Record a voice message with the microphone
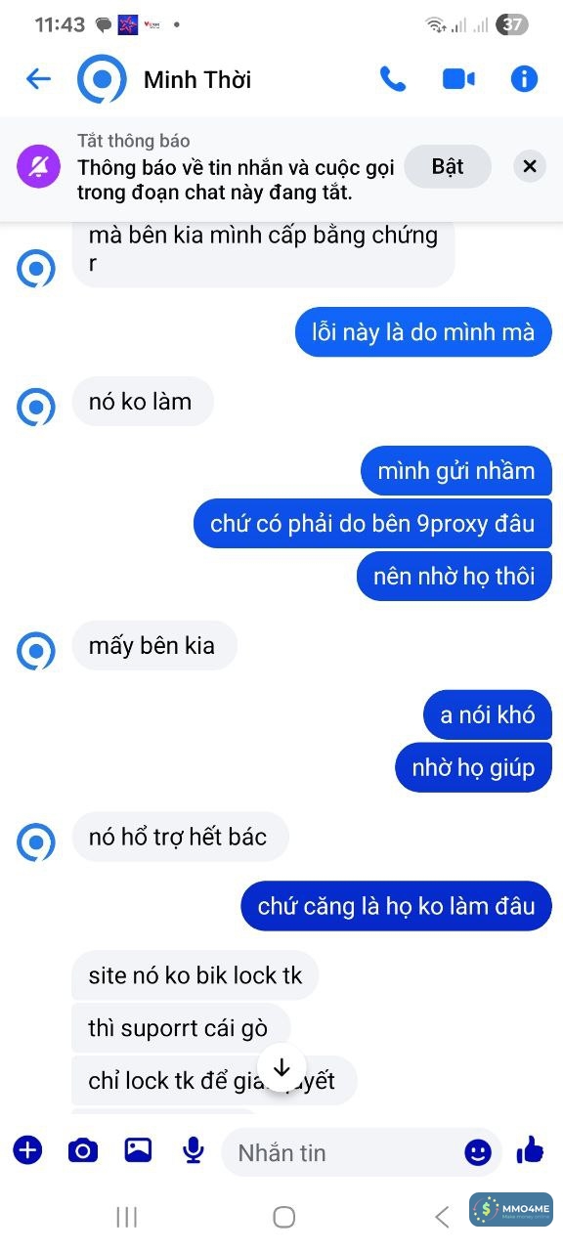Image resolution: width=563 pixels, height=1251 pixels. click(x=194, y=1150)
